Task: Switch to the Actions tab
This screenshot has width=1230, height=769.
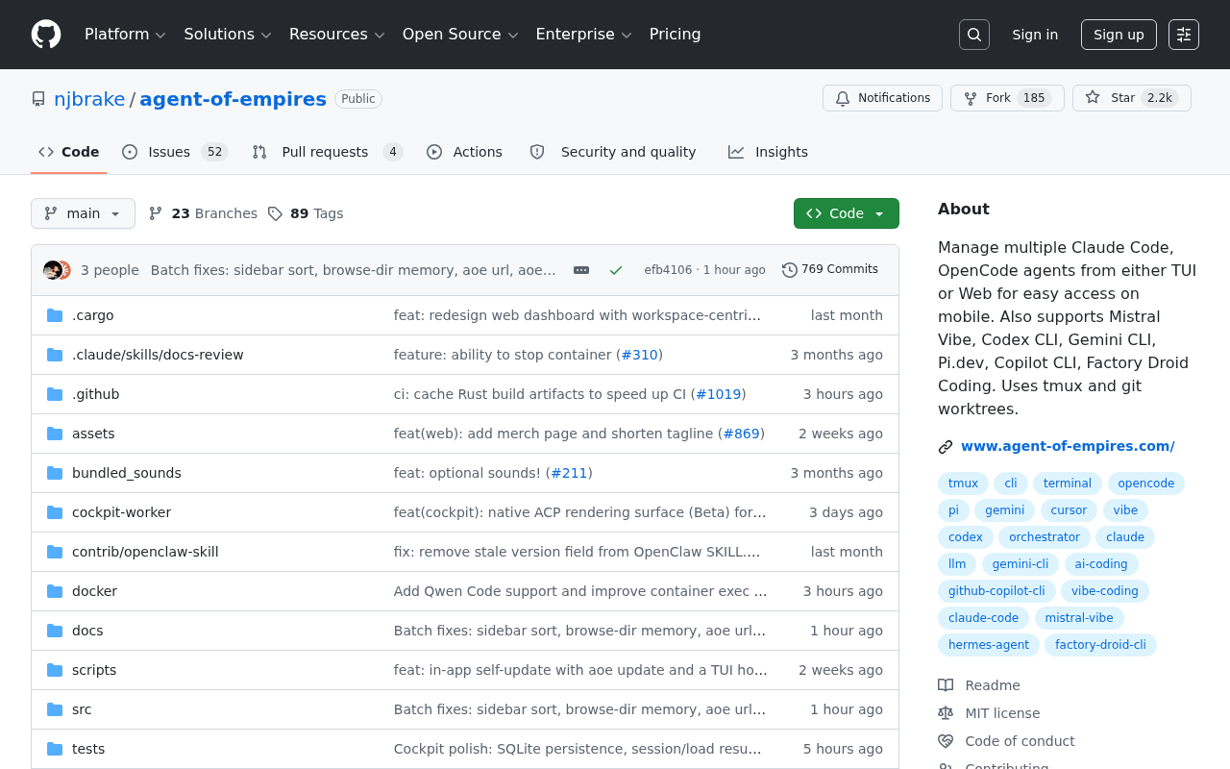Action: (x=465, y=152)
